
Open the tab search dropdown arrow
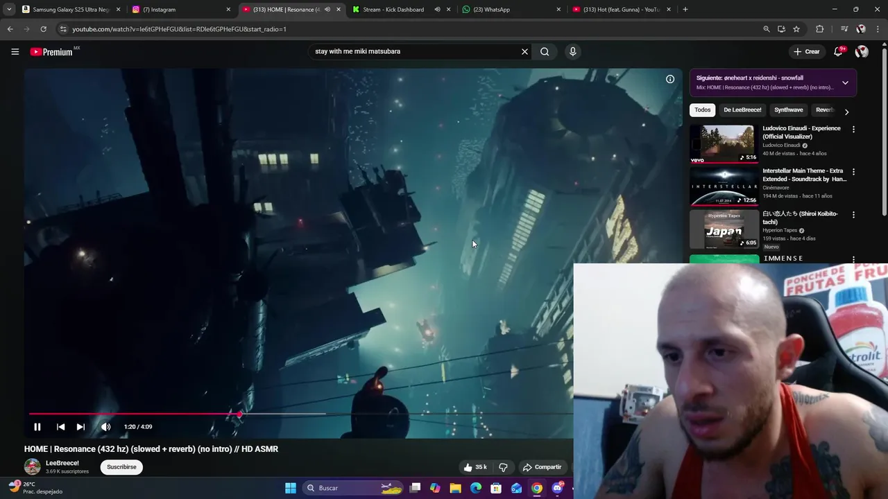coord(9,10)
